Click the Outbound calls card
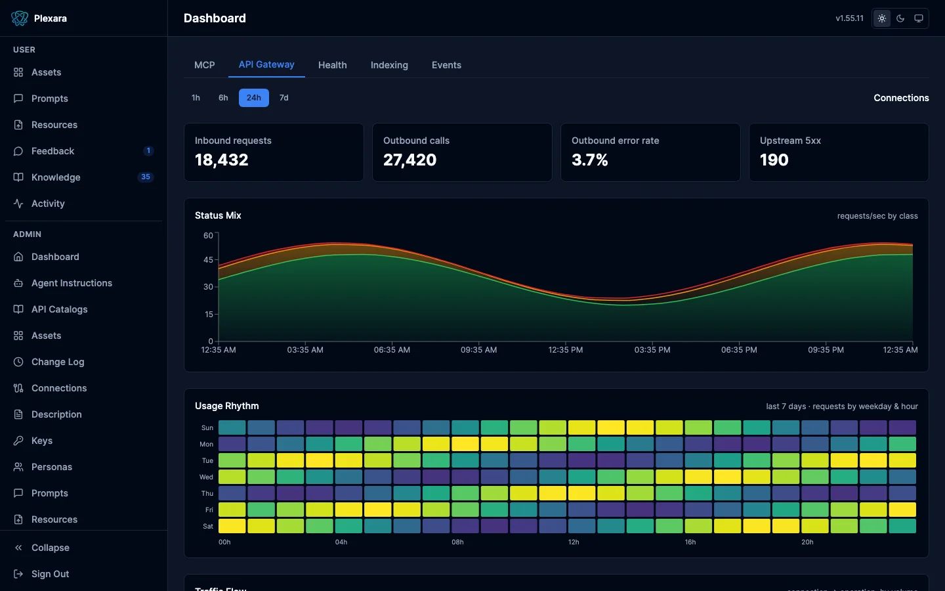 tap(462, 152)
